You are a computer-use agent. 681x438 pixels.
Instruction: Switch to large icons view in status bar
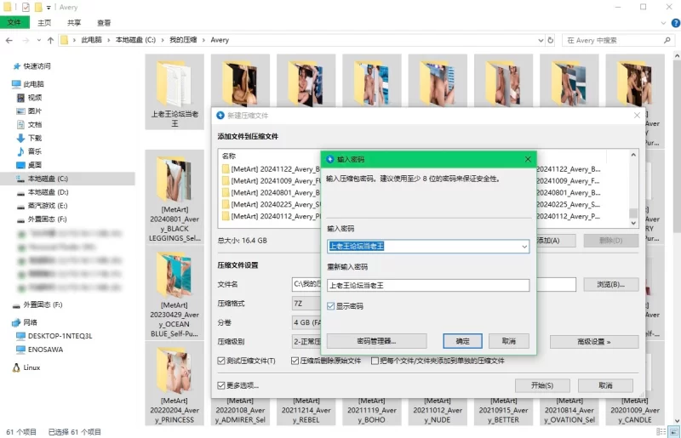coord(674,431)
